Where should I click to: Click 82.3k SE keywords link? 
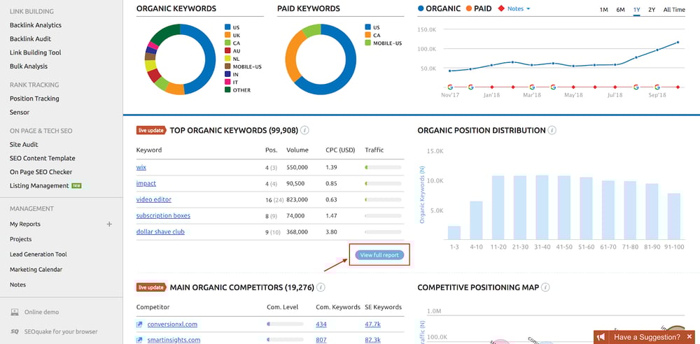[373, 340]
